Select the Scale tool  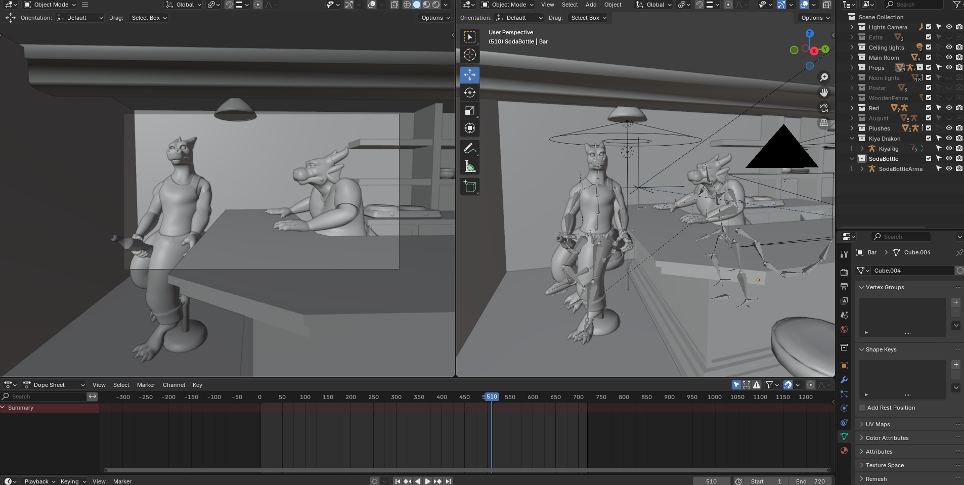click(x=469, y=110)
